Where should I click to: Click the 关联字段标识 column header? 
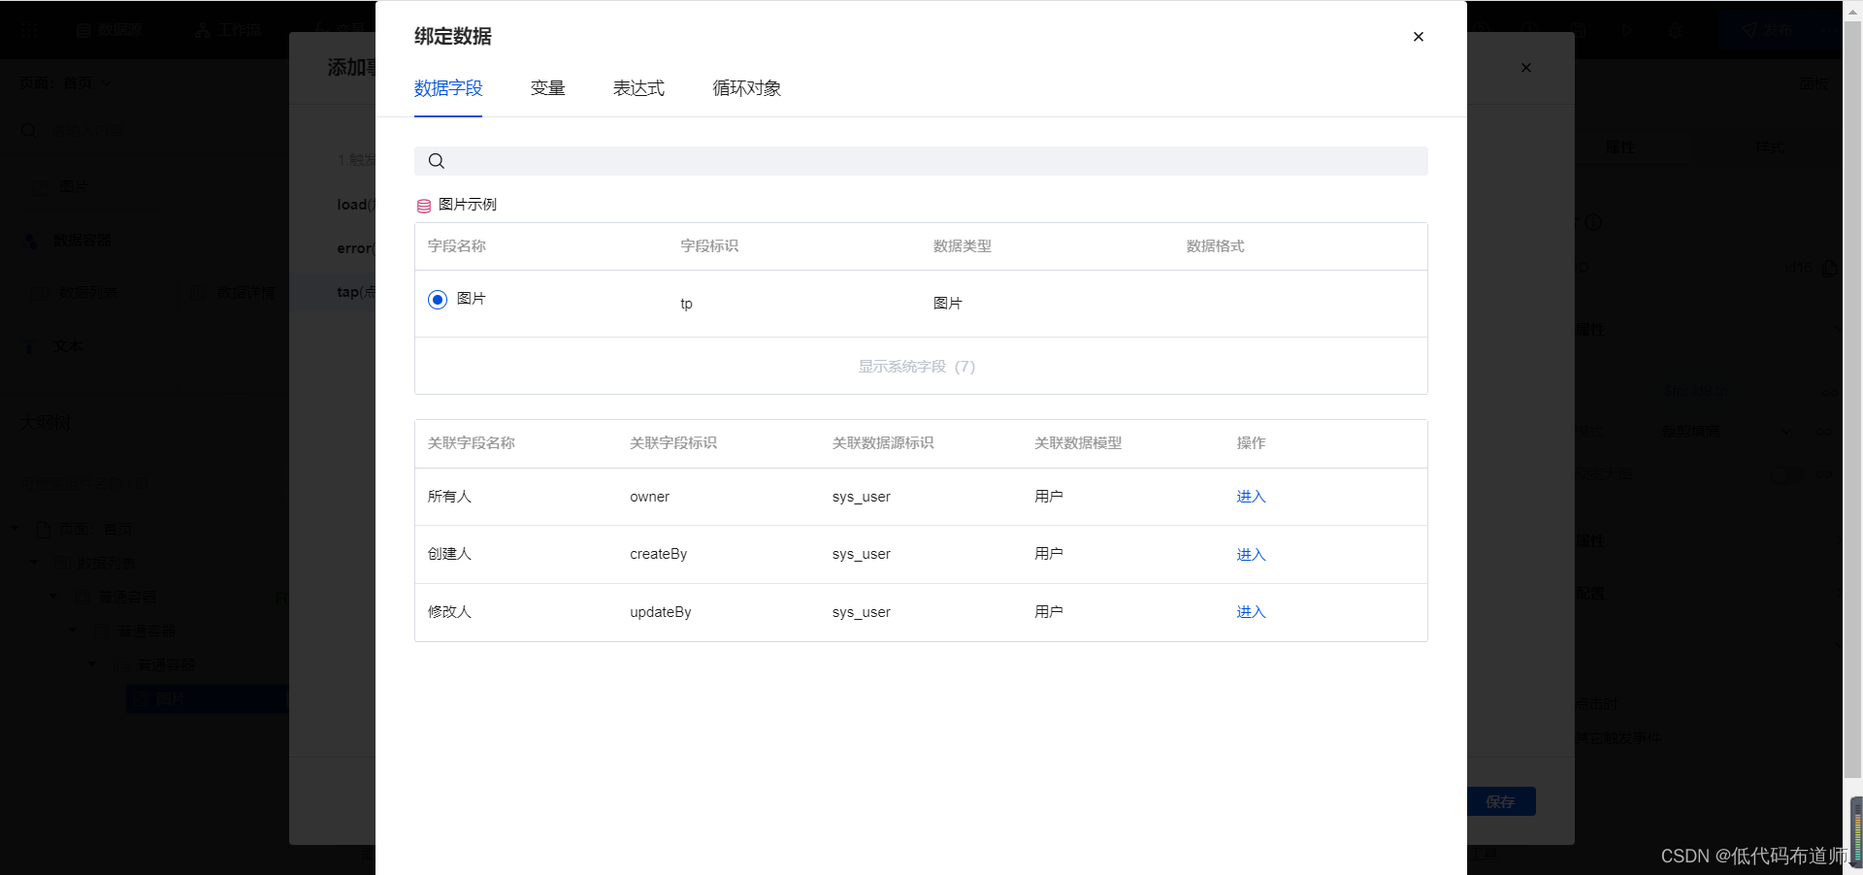click(x=673, y=443)
